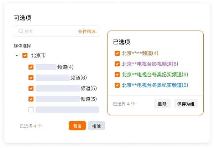Screen dimensions: 214x148
Task: Click the 删除 delete button
Action: [x=162, y=104]
